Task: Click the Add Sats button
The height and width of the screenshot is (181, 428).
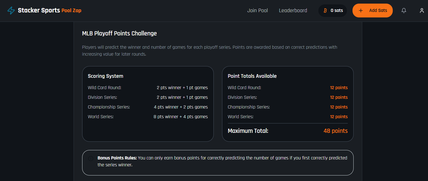Action: pos(372,11)
